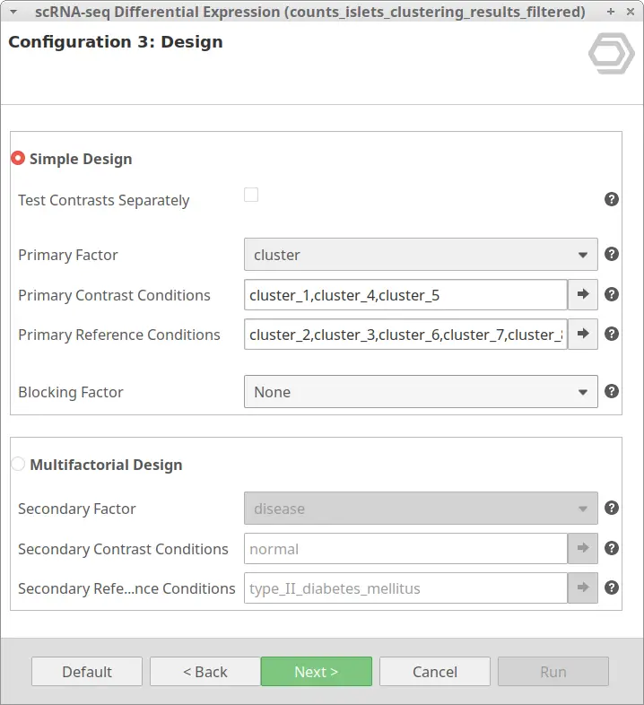Open help for Primary Reference Conditions
The height and width of the screenshot is (705, 644).
point(611,334)
